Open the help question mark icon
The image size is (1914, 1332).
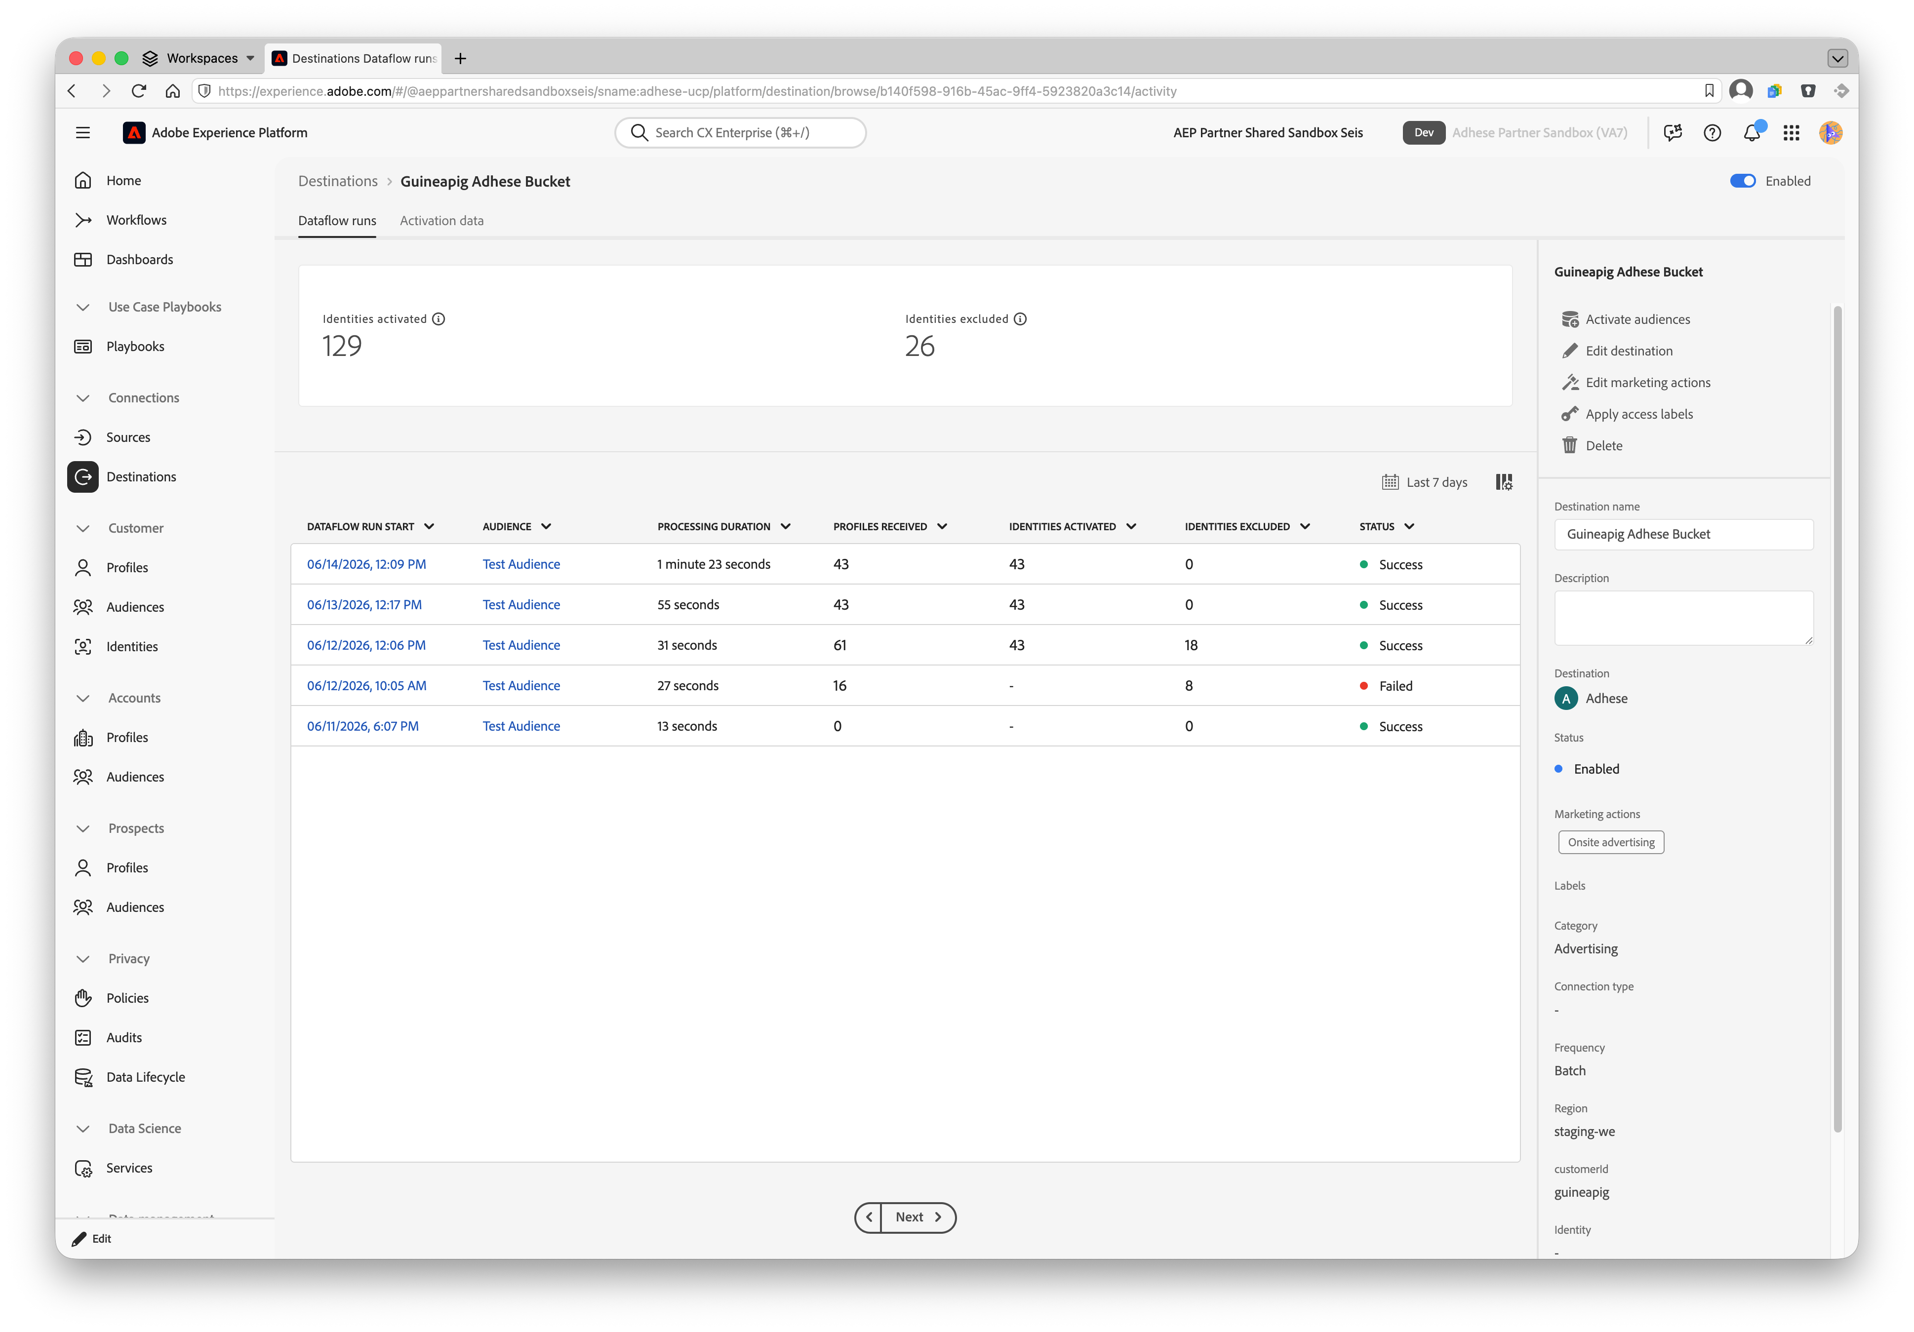(1712, 132)
